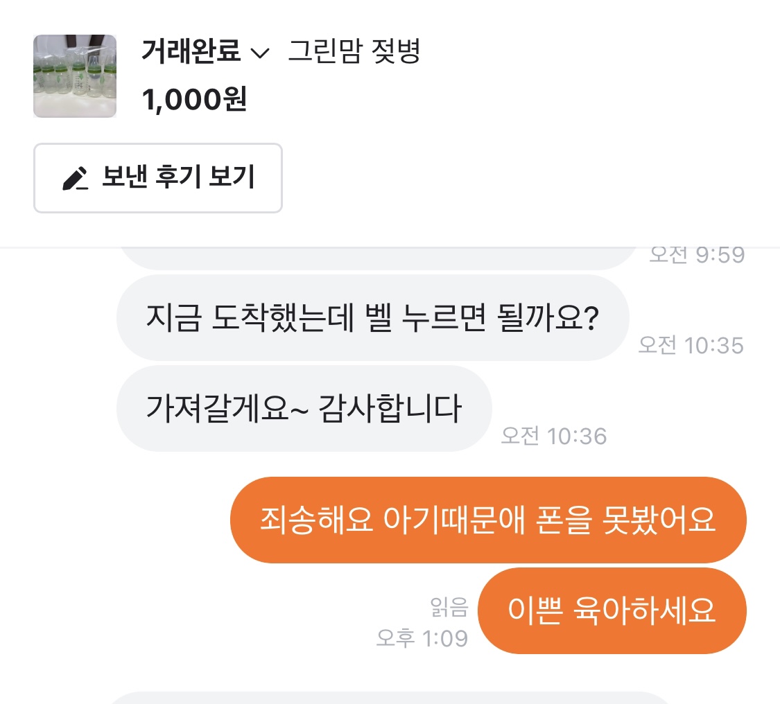Click the 오전 9:59 timestamp
The image size is (780, 704).
696,255
